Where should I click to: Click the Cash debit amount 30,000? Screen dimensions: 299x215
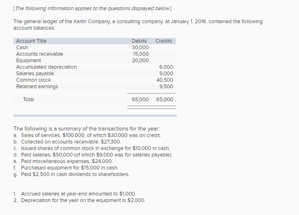(141, 48)
